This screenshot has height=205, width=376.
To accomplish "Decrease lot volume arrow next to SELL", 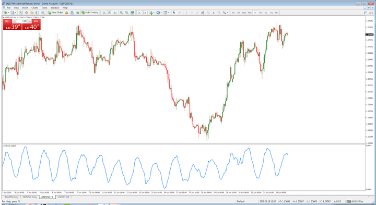I will [14, 21].
